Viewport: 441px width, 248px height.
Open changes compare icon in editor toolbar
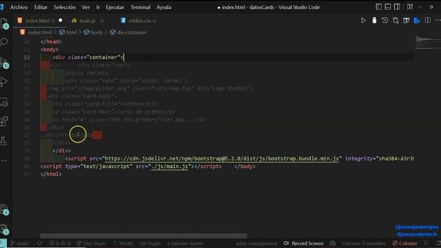pyautogui.click(x=396, y=20)
